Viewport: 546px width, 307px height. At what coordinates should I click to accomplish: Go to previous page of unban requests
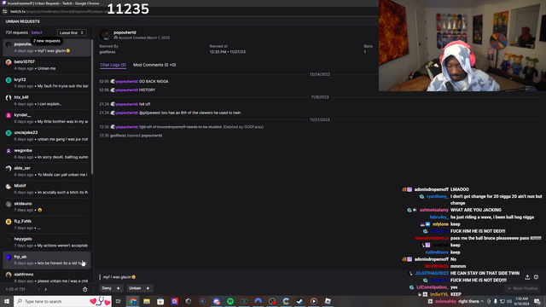pyautogui.click(x=38, y=289)
